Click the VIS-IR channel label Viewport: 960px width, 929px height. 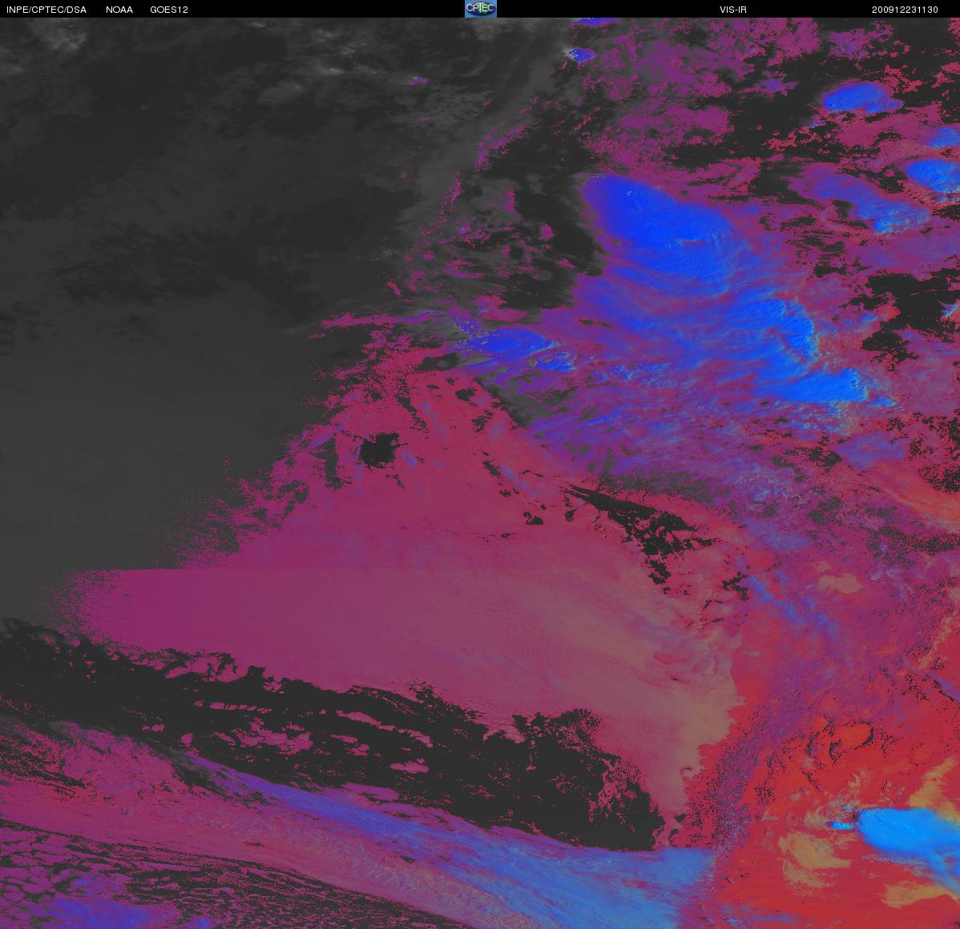pos(733,10)
